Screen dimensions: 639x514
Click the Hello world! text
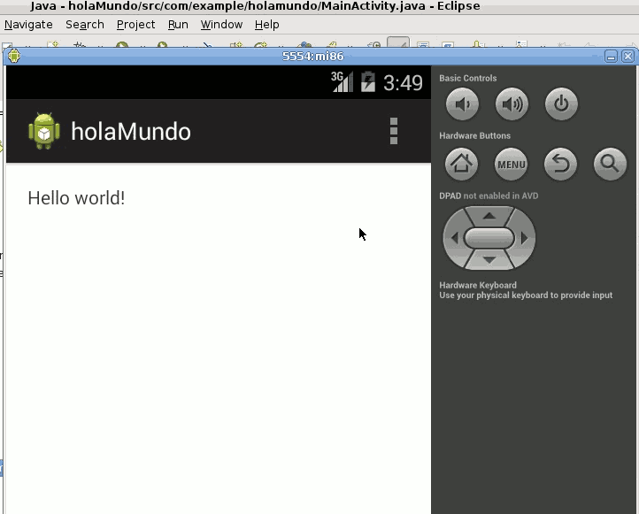point(76,198)
